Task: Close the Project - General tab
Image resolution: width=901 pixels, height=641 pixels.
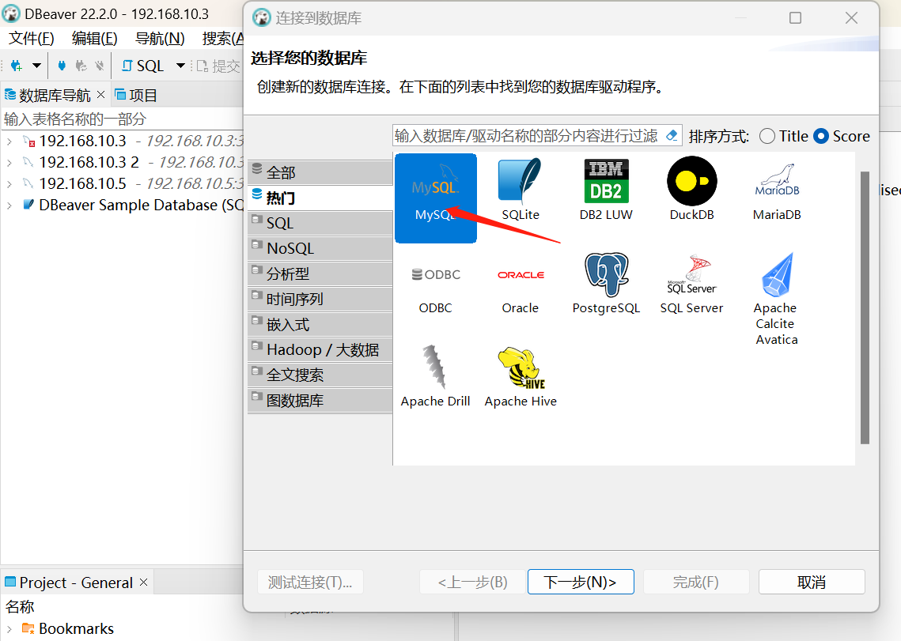Action: [144, 582]
